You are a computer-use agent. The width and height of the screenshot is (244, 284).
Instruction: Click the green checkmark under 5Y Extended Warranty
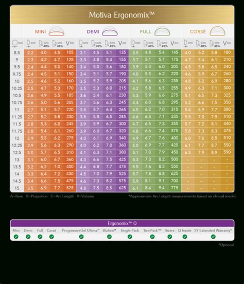pyautogui.click(x=213, y=237)
